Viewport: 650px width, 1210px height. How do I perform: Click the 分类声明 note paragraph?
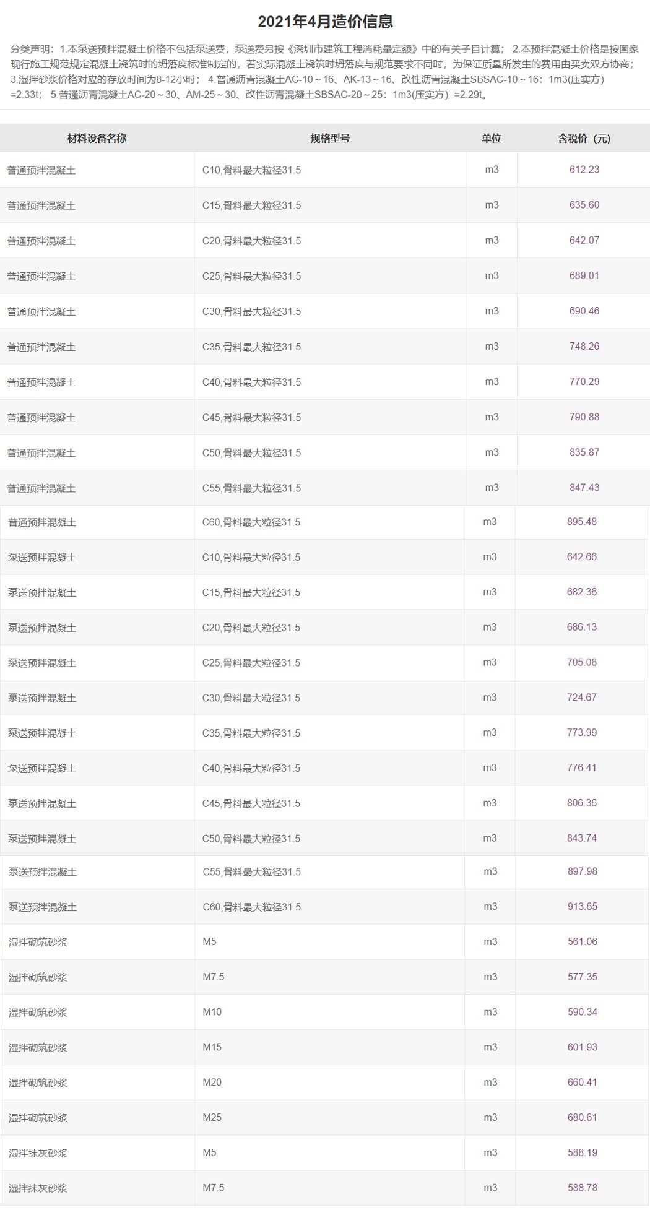[325, 72]
